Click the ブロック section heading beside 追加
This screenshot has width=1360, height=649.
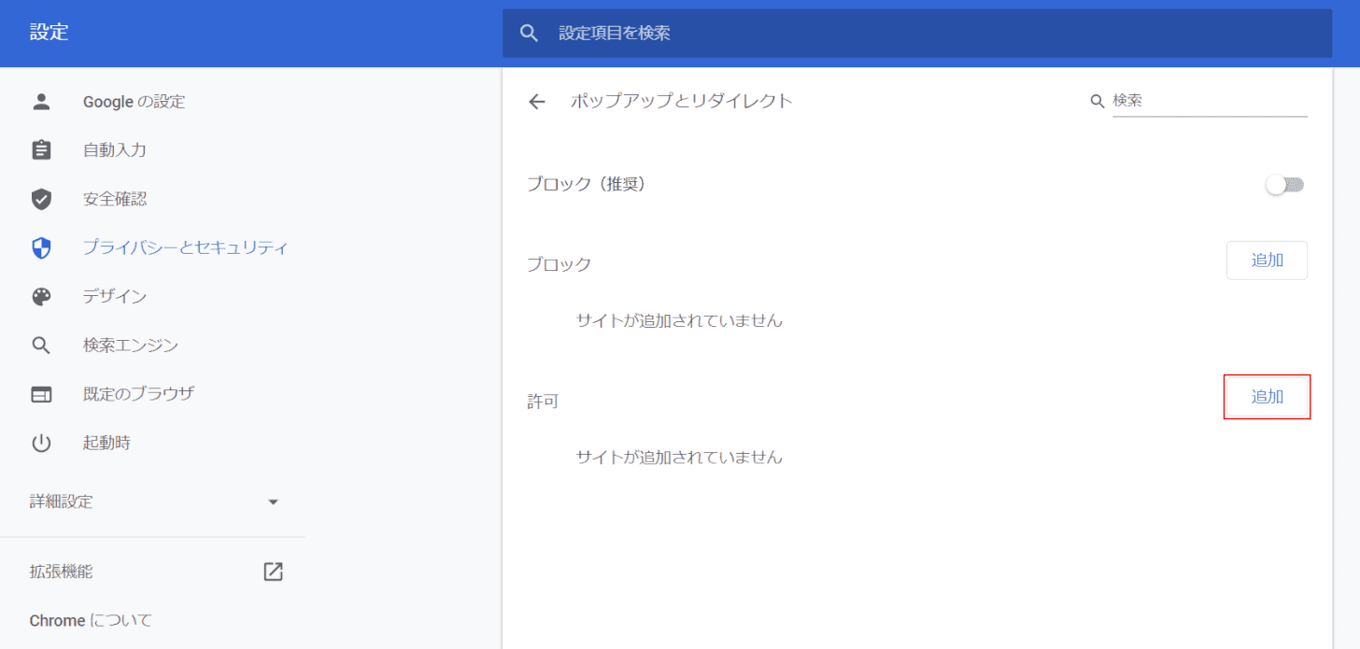coord(560,264)
